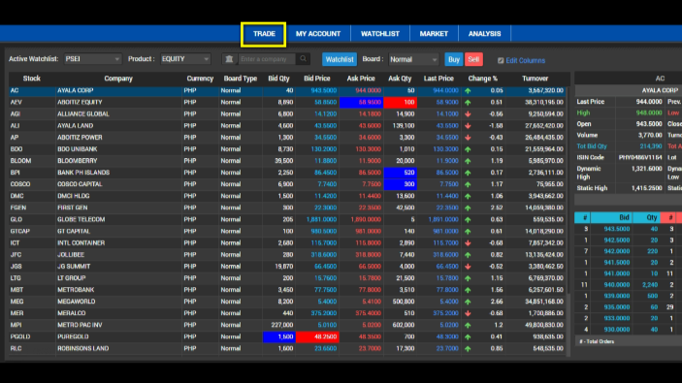Focus the Enter a company field
682x383 pixels.
[x=267, y=59]
